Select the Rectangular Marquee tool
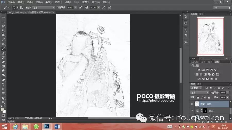 (x=3, y=22)
